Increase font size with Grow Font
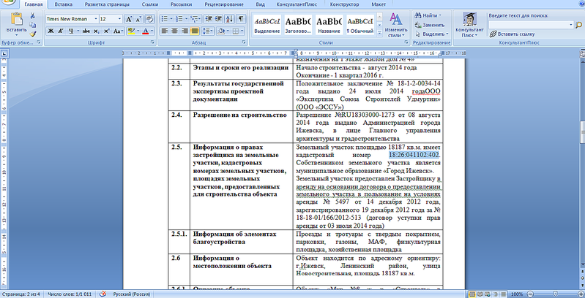 point(129,18)
